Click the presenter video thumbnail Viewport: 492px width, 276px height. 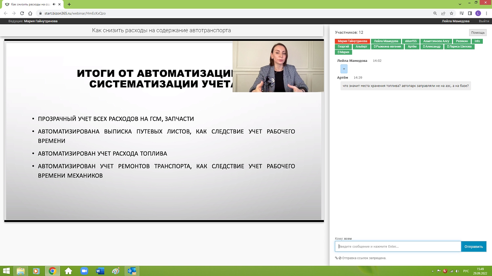click(278, 66)
